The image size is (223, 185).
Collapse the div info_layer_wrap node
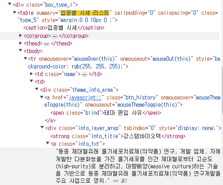pos(42,127)
